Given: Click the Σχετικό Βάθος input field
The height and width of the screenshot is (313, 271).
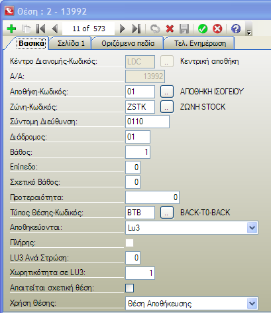Looking at the screenshot, I should pyautogui.click(x=133, y=182).
